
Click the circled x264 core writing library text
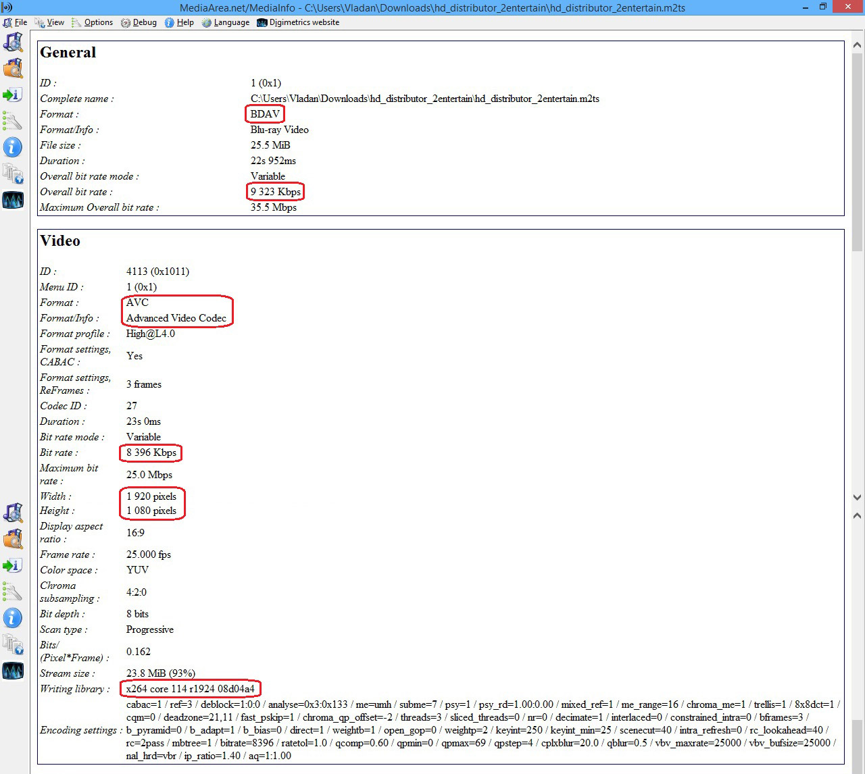point(190,689)
